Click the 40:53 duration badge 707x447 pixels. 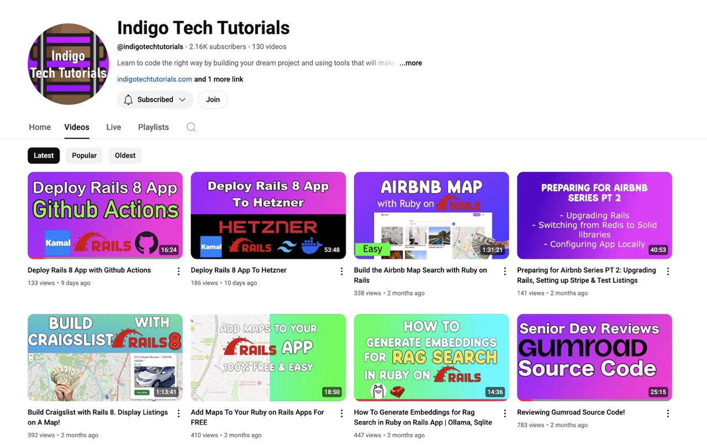click(x=658, y=250)
